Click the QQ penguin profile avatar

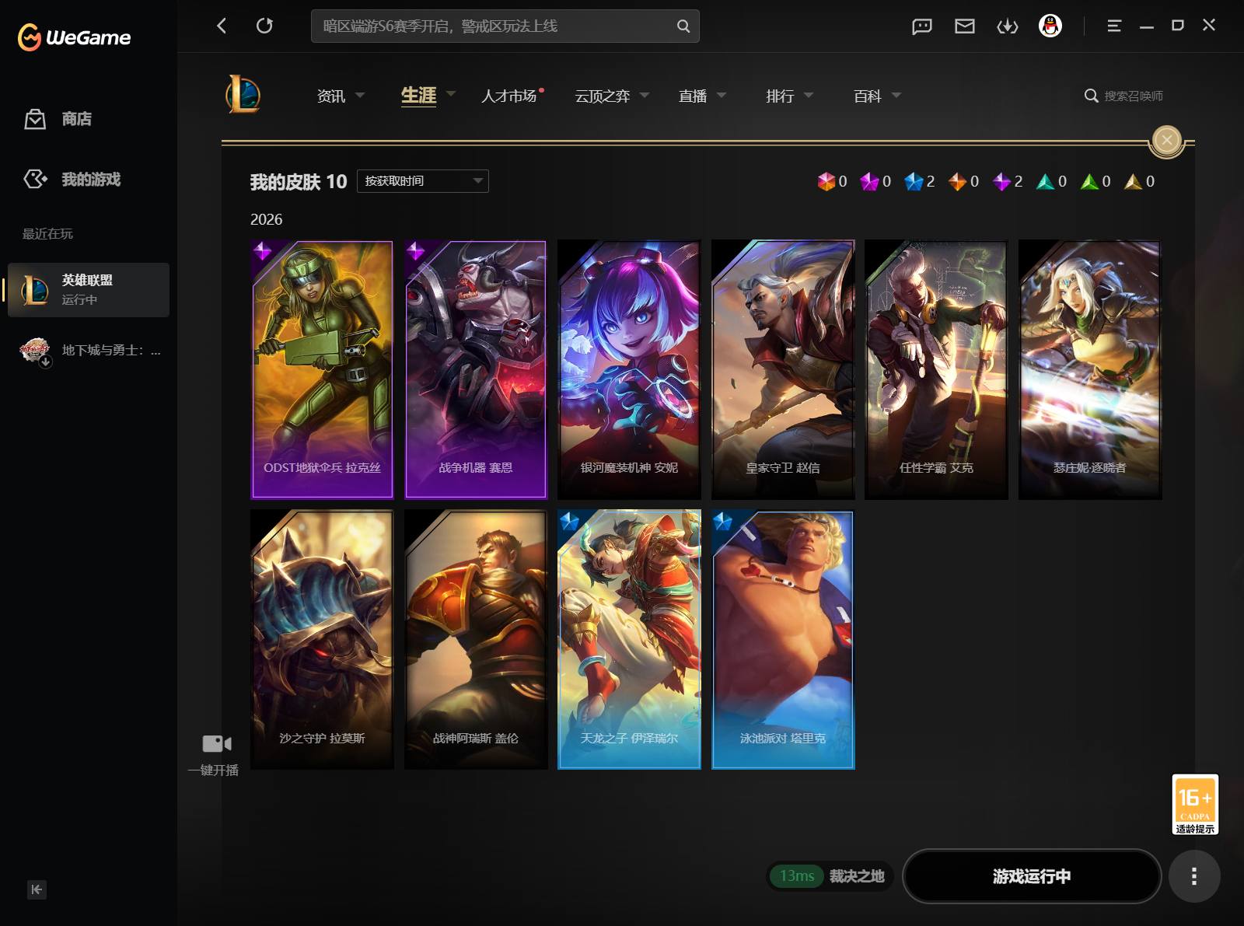(1050, 26)
